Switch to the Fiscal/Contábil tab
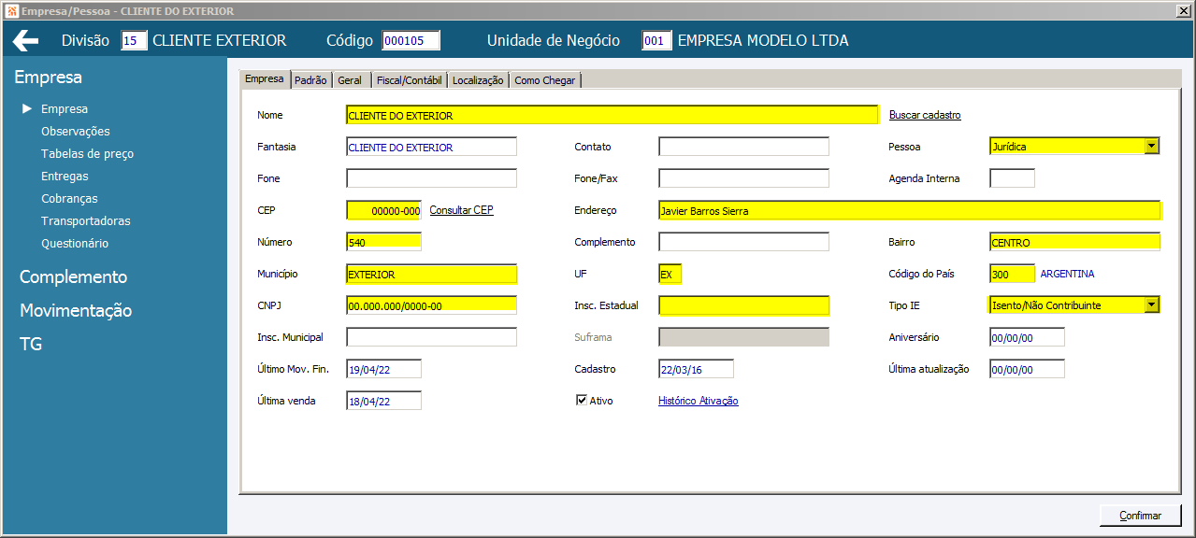 409,80
